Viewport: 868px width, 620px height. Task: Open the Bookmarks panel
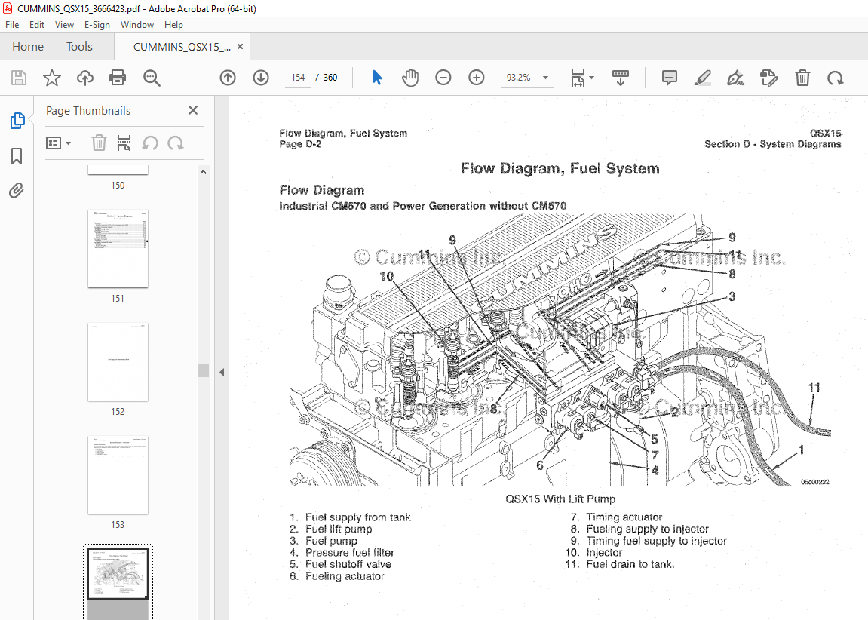17,156
